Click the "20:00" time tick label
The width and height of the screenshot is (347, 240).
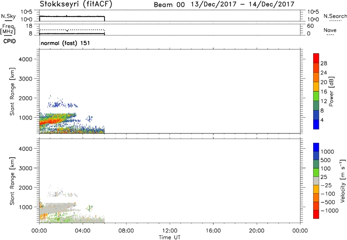257,231
